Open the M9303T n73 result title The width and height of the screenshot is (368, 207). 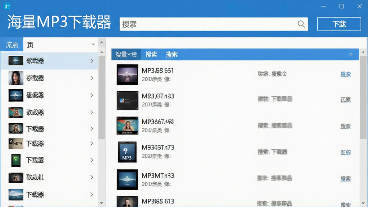(158, 148)
